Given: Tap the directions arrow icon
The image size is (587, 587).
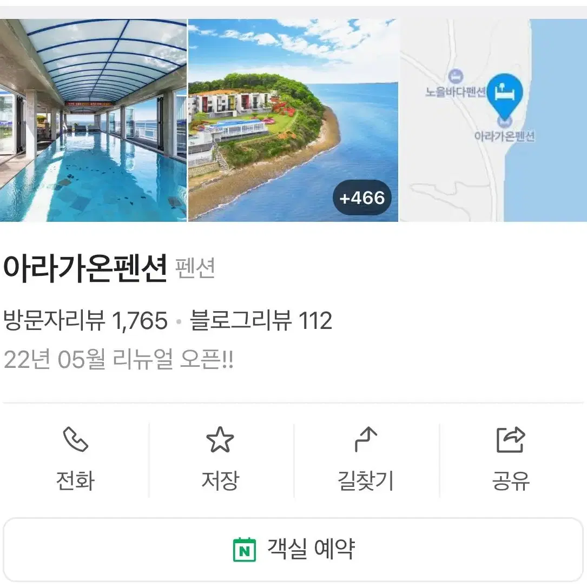Looking at the screenshot, I should point(365,439).
